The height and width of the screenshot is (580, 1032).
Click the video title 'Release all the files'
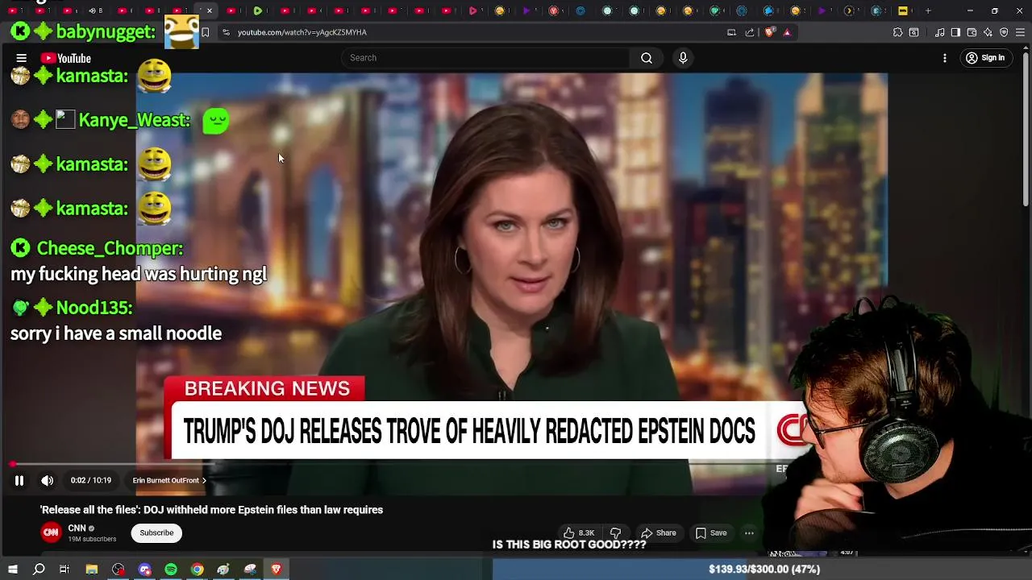click(x=211, y=510)
